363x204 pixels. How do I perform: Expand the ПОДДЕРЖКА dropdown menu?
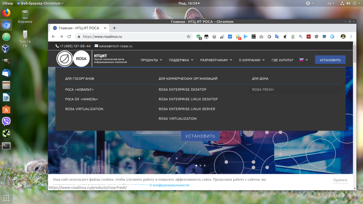pos(181,60)
